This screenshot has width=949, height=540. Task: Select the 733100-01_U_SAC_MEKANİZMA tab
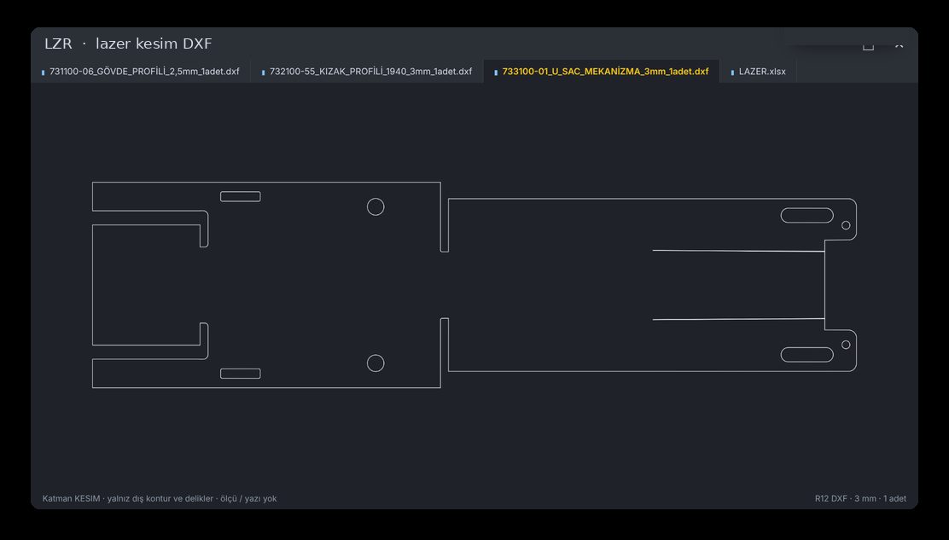tap(602, 72)
